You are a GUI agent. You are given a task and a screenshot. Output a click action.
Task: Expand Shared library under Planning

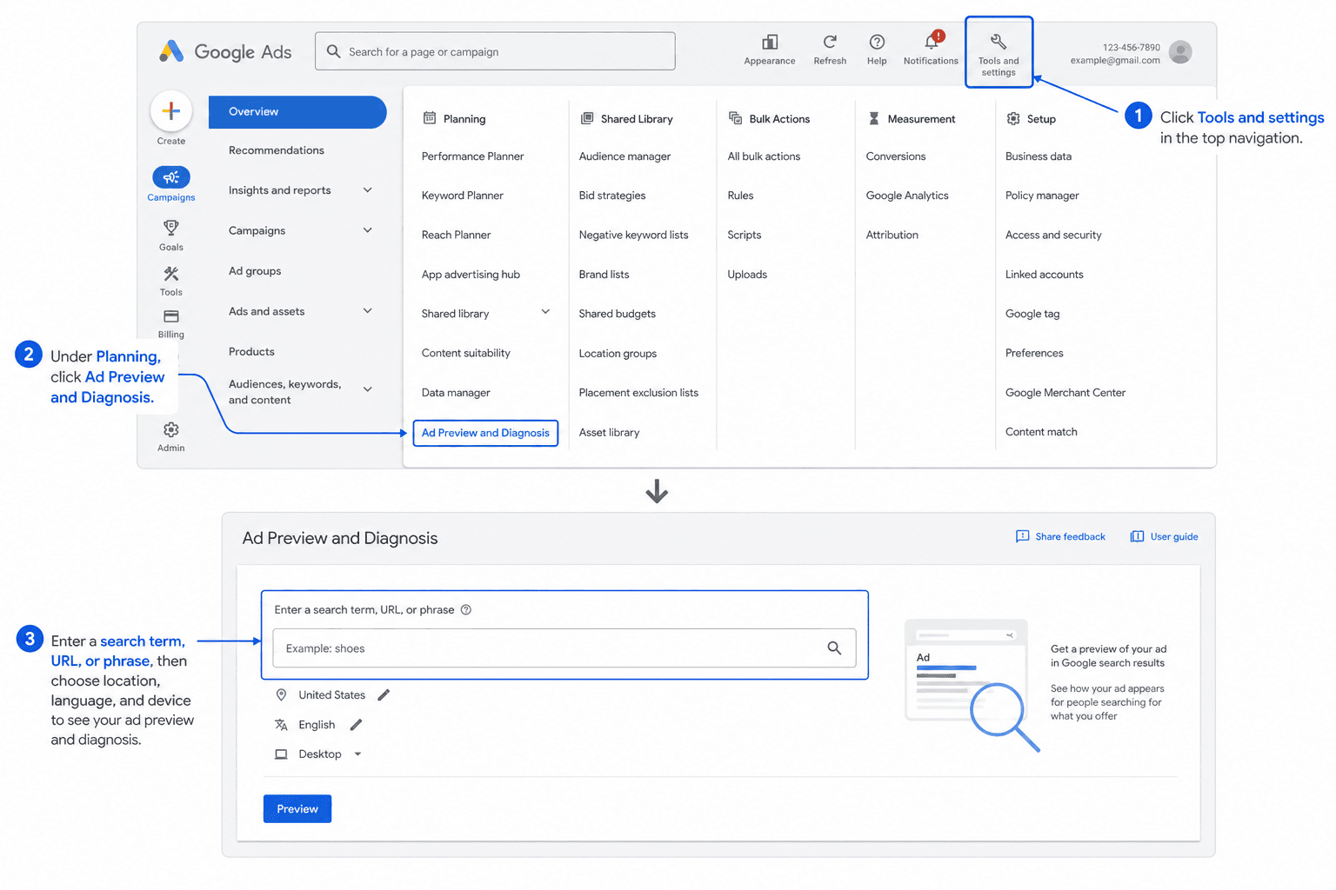[545, 312]
